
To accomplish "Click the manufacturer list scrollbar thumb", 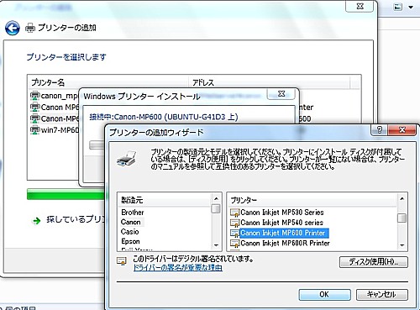I will click(216, 208).
